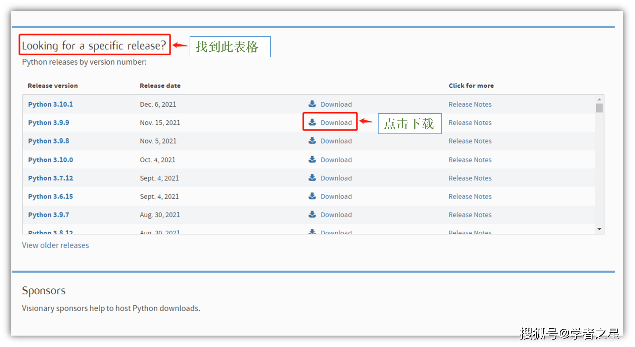Viewport: 635px width, 347px height.
Task: Open the Python 3.9.9 version link
Action: pos(49,123)
